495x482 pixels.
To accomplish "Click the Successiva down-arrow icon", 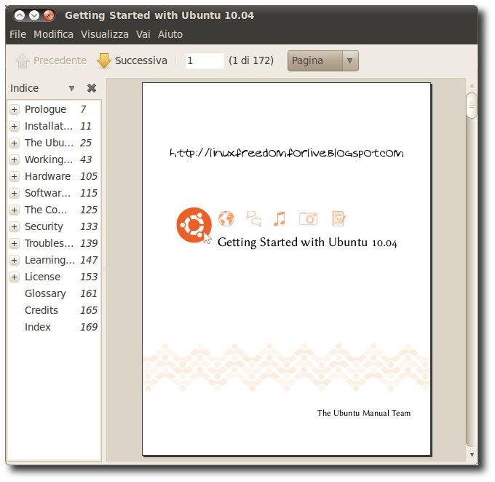I will tap(104, 60).
